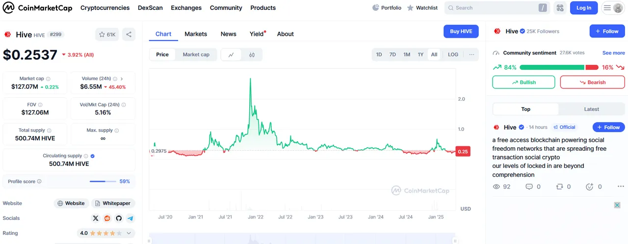
Task: Select Price chart toggle
Action: (162, 54)
